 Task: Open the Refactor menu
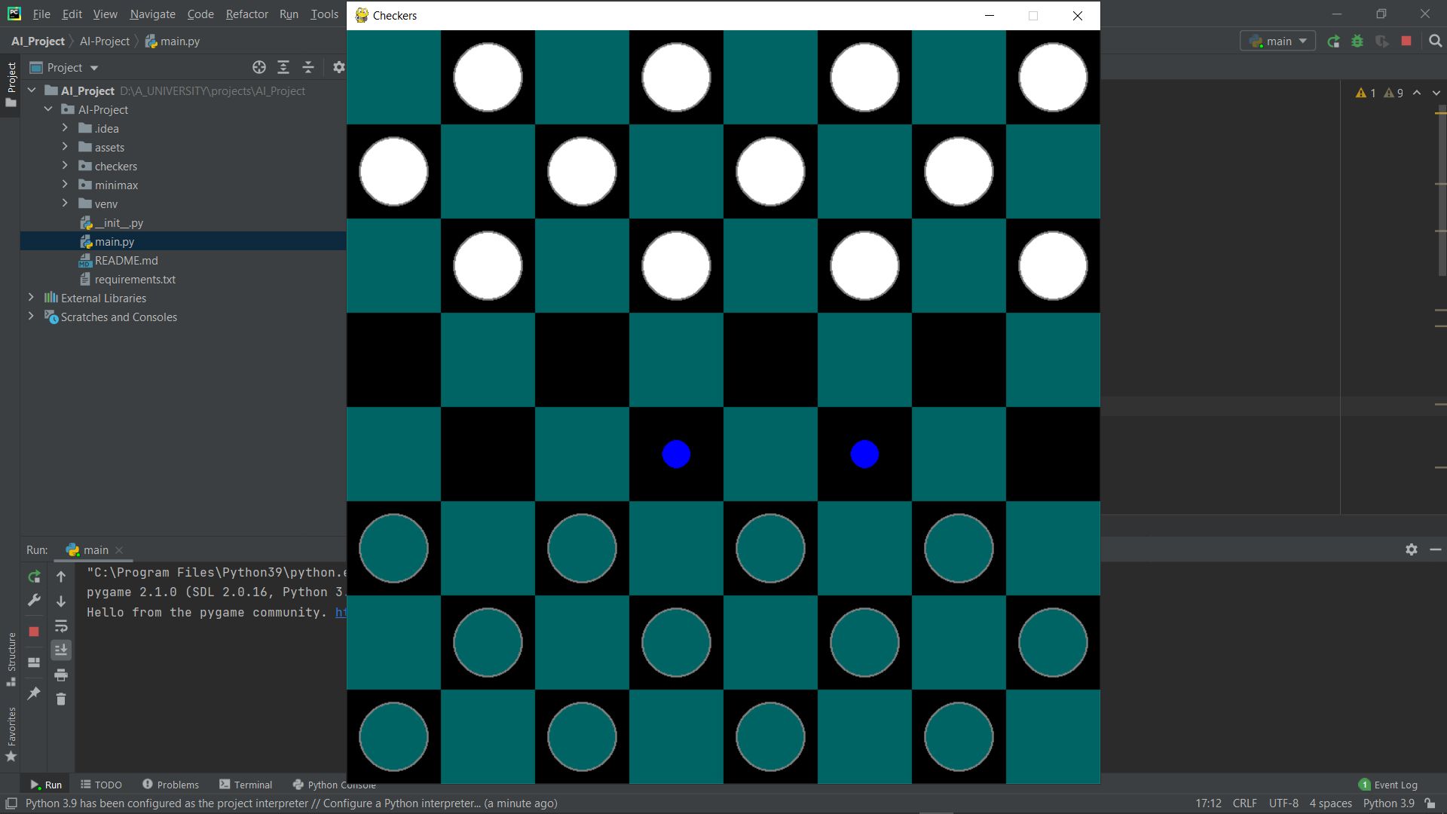coord(246,14)
